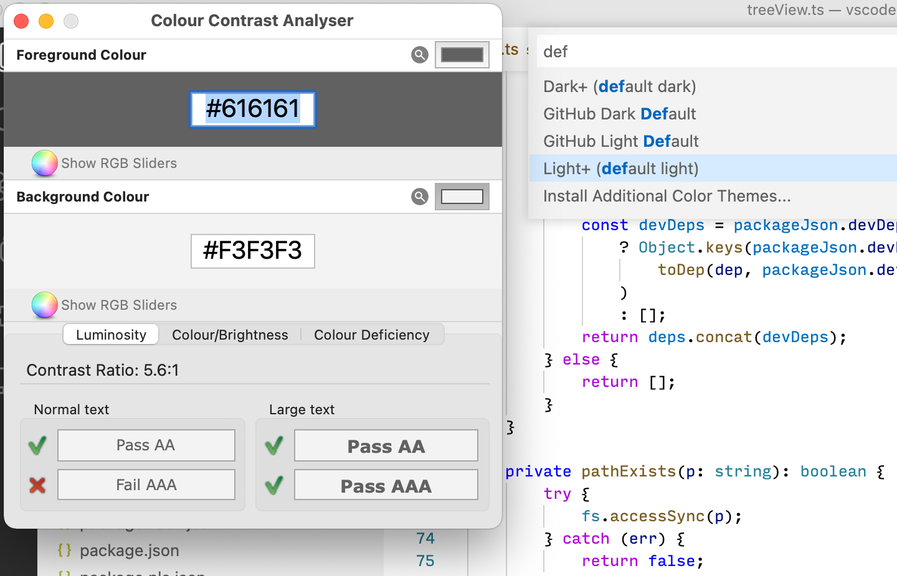The height and width of the screenshot is (576, 897).
Task: Click the foreground hex field #616161
Action: click(253, 109)
